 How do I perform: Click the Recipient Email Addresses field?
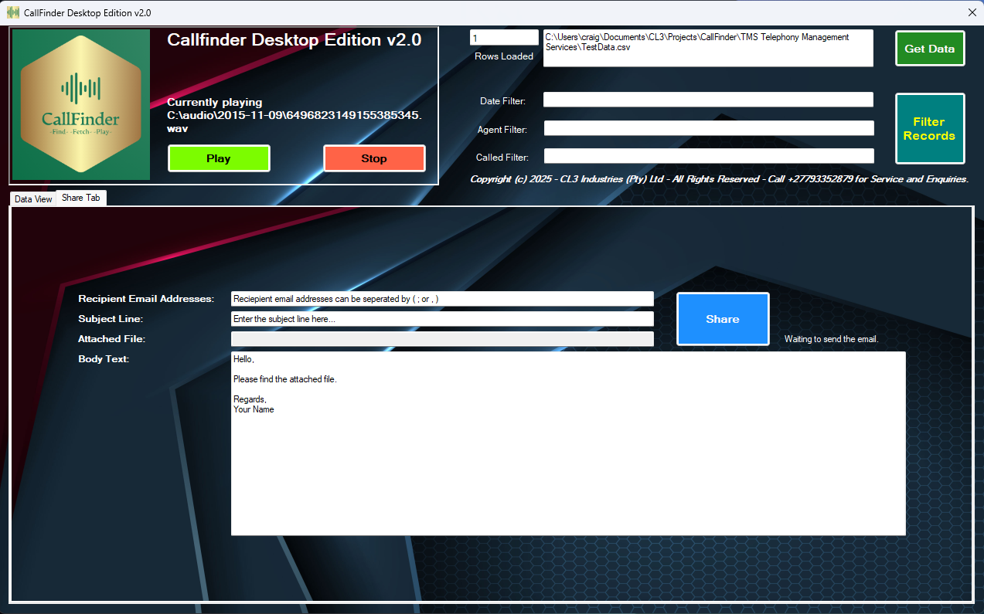441,298
